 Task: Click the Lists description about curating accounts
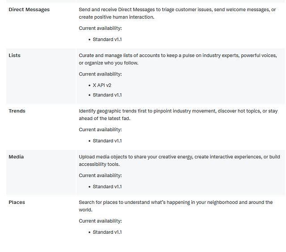click(178, 59)
